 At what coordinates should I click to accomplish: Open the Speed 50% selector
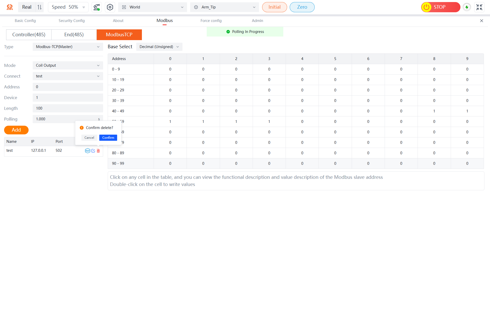[x=68, y=7]
